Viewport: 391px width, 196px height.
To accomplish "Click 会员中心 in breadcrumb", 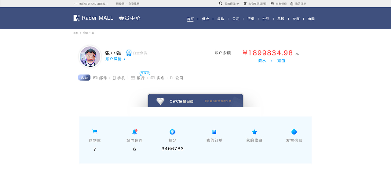I will coord(89,33).
